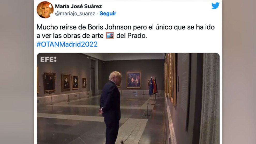Image resolution: width=256 pixels, height=144 pixels.
Task: Open María José Suárez's profile avatar
Action: point(45,10)
